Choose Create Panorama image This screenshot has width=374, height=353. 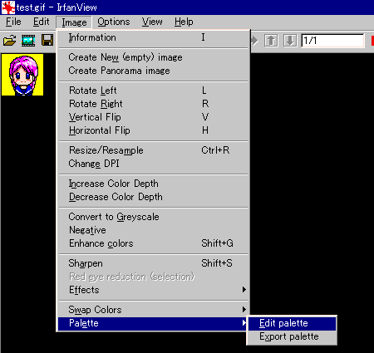coord(153,71)
